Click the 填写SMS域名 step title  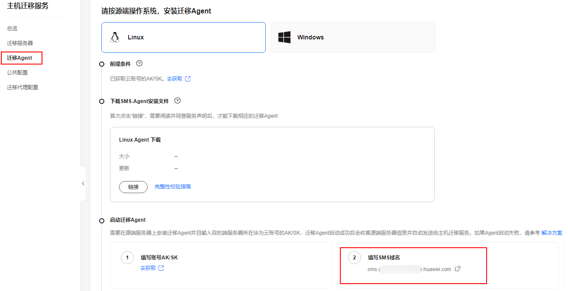pyautogui.click(x=384, y=258)
